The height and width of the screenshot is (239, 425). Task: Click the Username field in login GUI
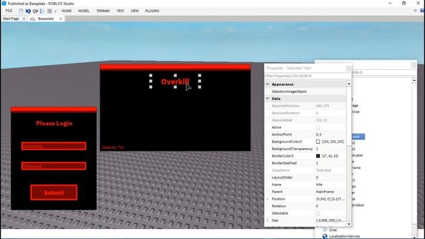coord(54,146)
